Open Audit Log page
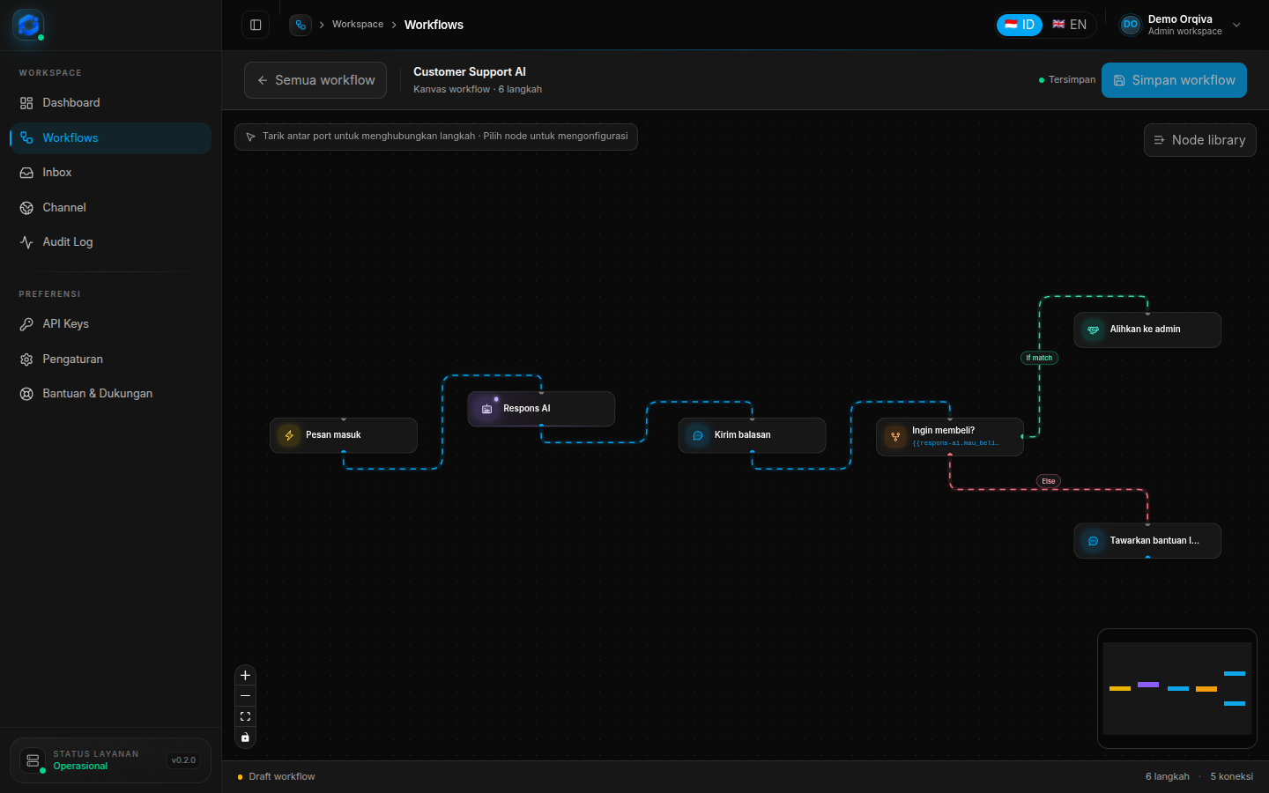 point(110,242)
